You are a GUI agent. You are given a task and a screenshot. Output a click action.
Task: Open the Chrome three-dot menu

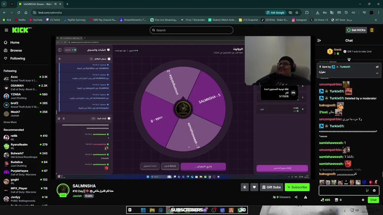379,13
